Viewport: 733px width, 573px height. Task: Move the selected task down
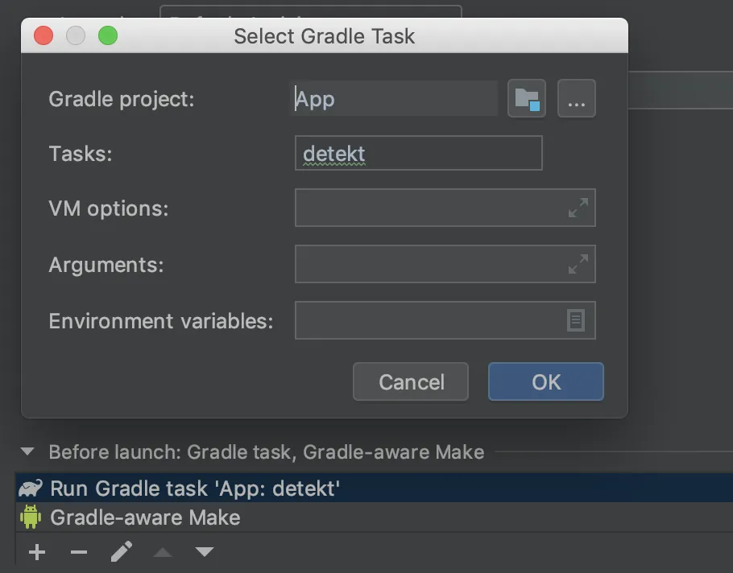click(205, 552)
